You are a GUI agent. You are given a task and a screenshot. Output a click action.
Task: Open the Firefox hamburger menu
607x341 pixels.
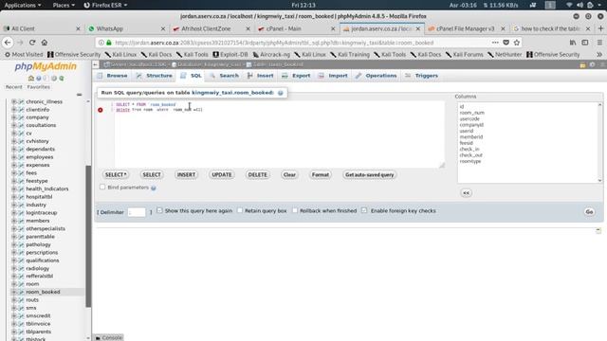599,43
